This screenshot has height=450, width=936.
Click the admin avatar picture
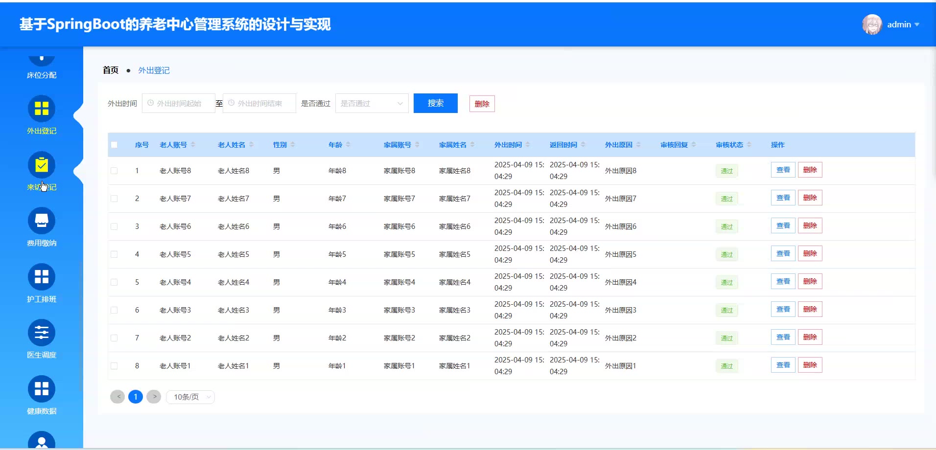coord(872,24)
